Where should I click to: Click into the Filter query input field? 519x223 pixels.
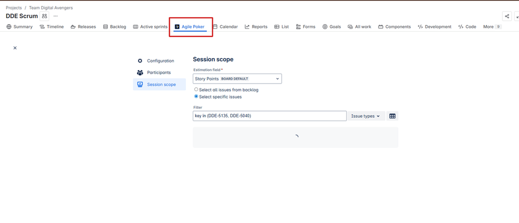click(270, 116)
